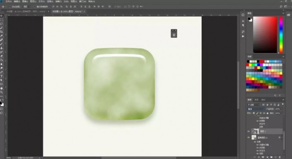The width and height of the screenshot is (292, 159).
Task: Select the Crop tool
Action: pos(2,32)
